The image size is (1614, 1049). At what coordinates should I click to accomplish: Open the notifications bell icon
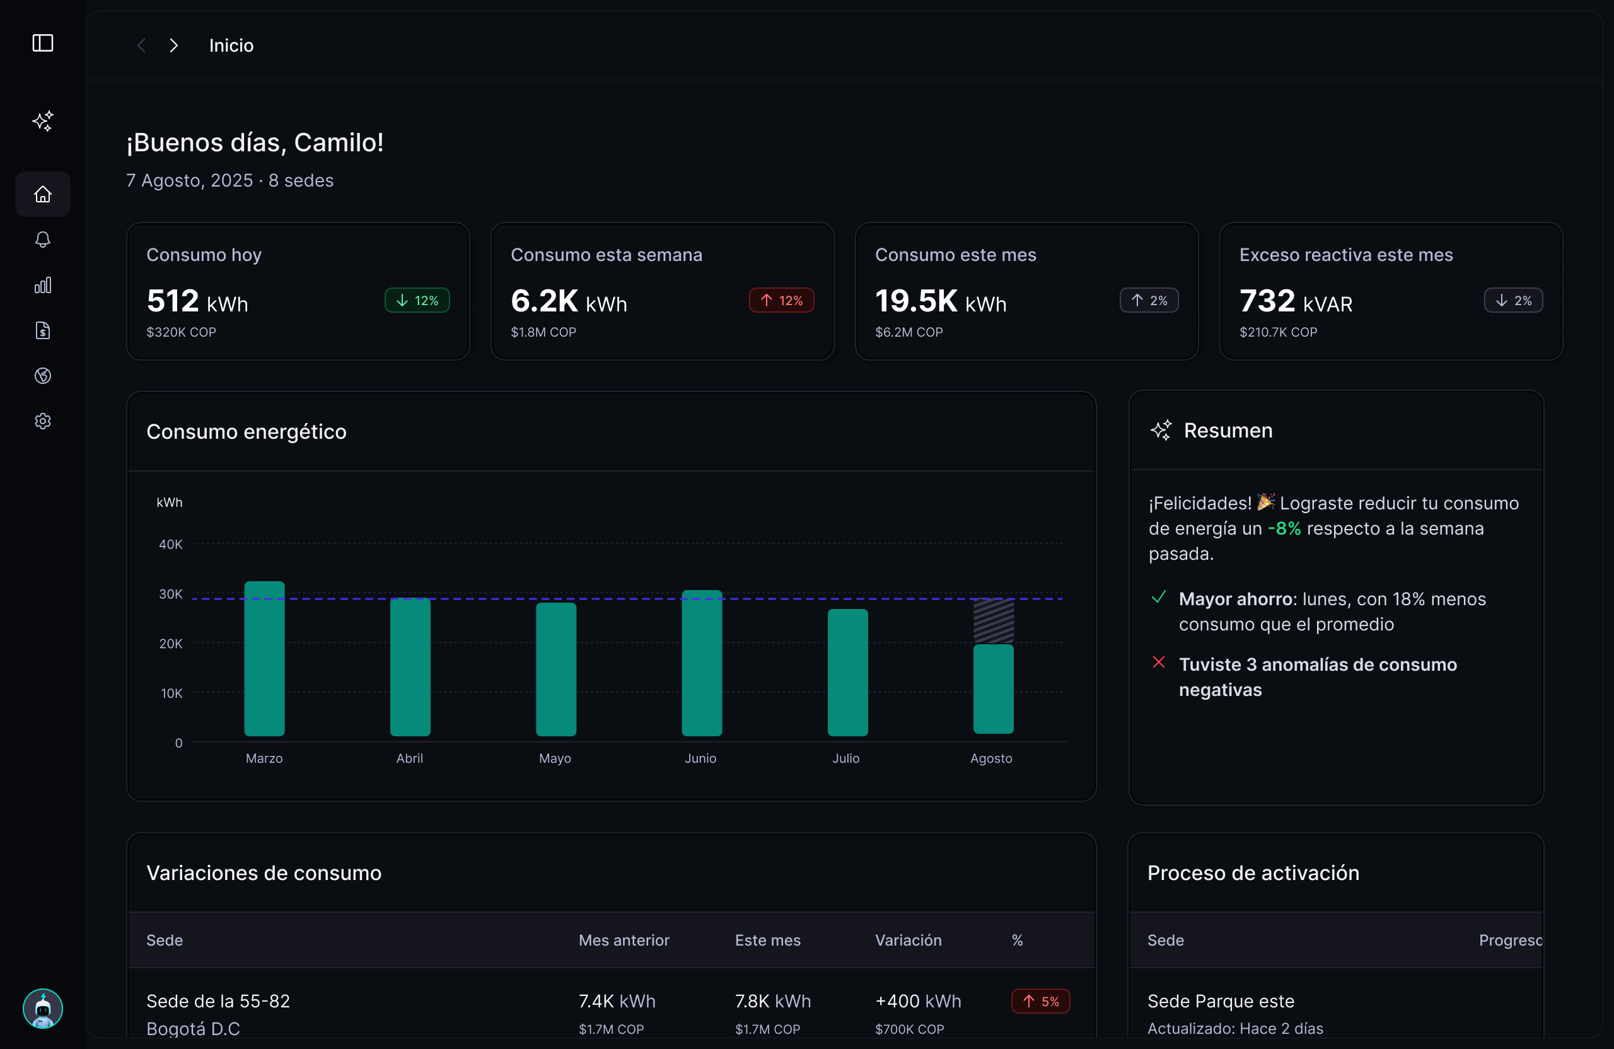coord(43,240)
